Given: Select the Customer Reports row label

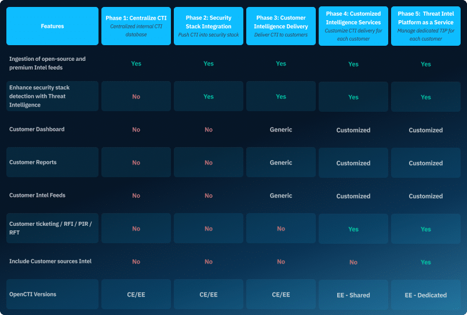Looking at the screenshot, I should (x=33, y=162).
